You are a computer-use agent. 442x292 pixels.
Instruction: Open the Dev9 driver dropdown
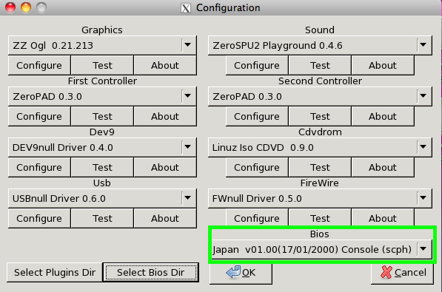102,147
